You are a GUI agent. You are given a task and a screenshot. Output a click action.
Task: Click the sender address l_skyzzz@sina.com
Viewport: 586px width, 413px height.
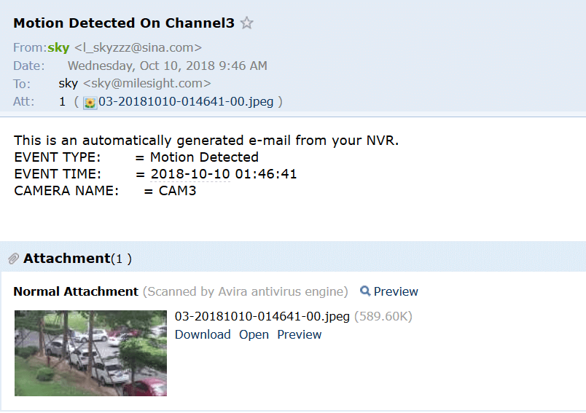(x=138, y=47)
